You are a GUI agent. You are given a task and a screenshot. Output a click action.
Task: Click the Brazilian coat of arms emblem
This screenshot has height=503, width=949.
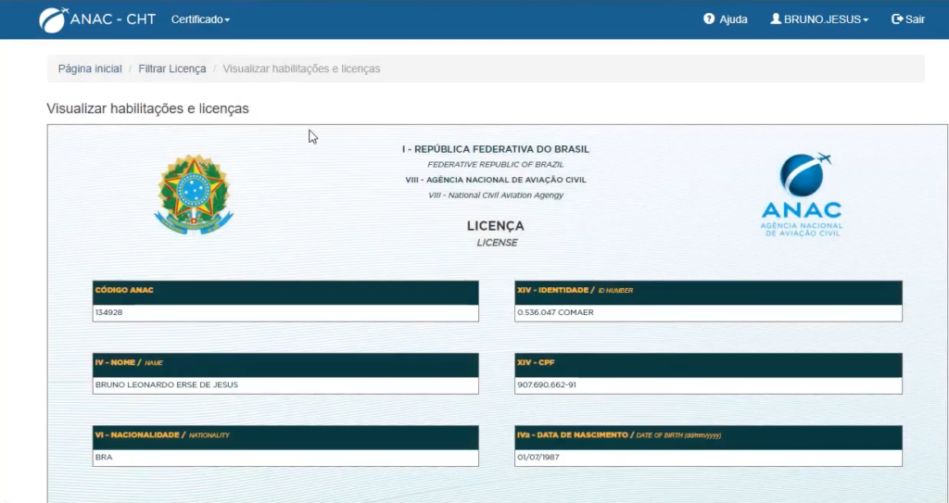(193, 195)
